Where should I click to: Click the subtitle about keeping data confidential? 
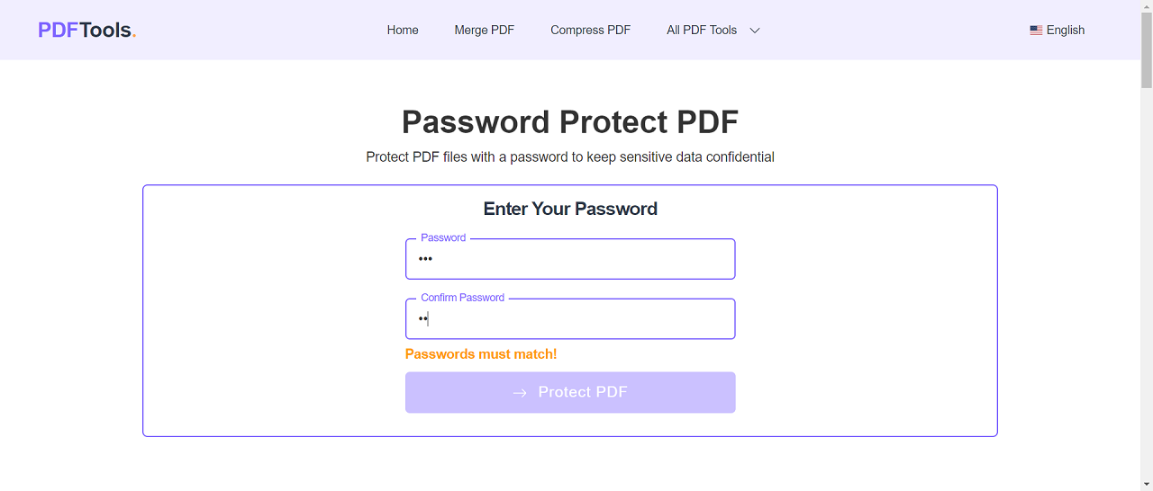coord(570,156)
